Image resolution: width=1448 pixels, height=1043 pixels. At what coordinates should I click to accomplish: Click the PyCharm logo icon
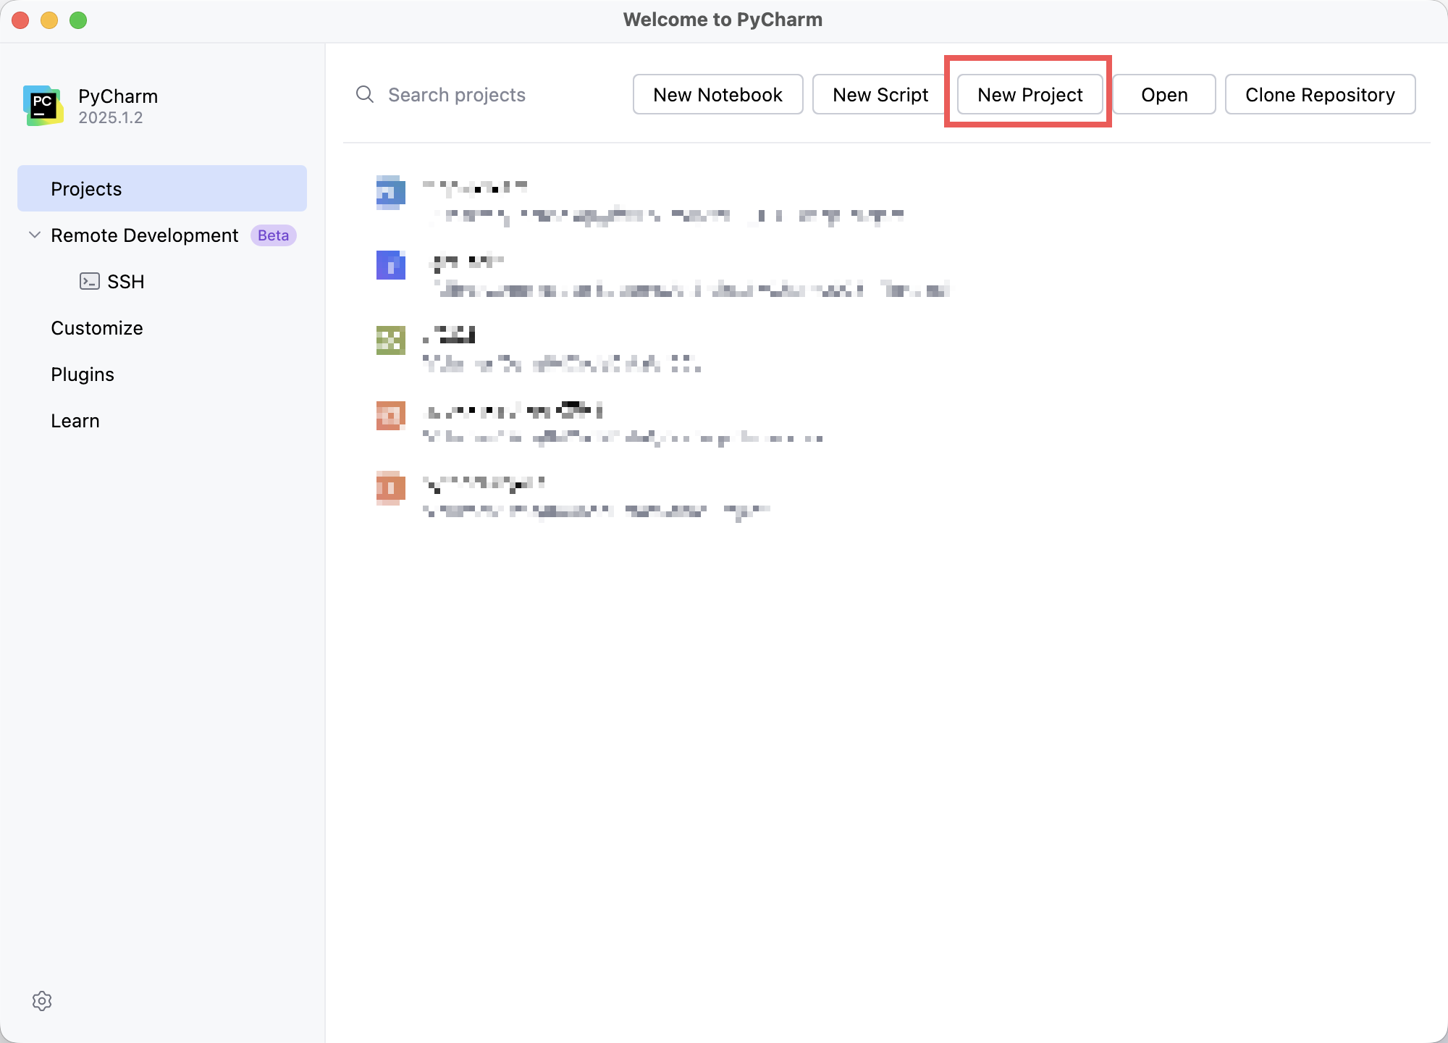(x=43, y=106)
